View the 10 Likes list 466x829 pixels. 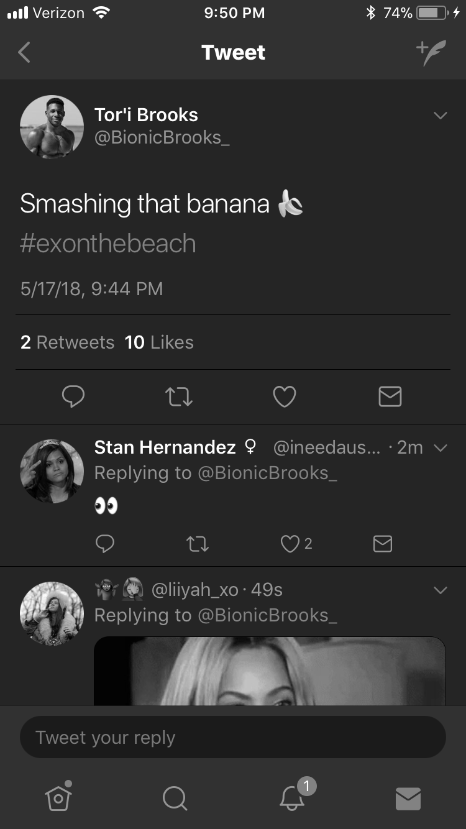pos(159,342)
